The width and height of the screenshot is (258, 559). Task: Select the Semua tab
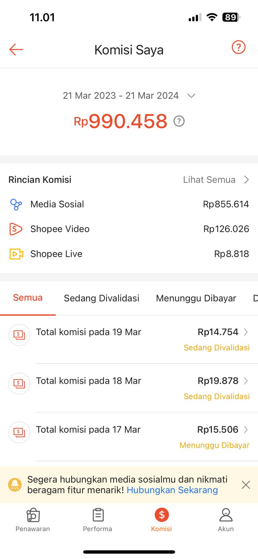pos(28,298)
